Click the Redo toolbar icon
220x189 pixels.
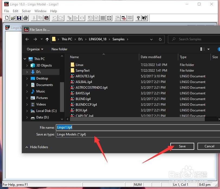[61, 18]
